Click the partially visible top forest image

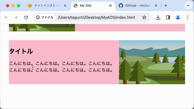[42, 28]
